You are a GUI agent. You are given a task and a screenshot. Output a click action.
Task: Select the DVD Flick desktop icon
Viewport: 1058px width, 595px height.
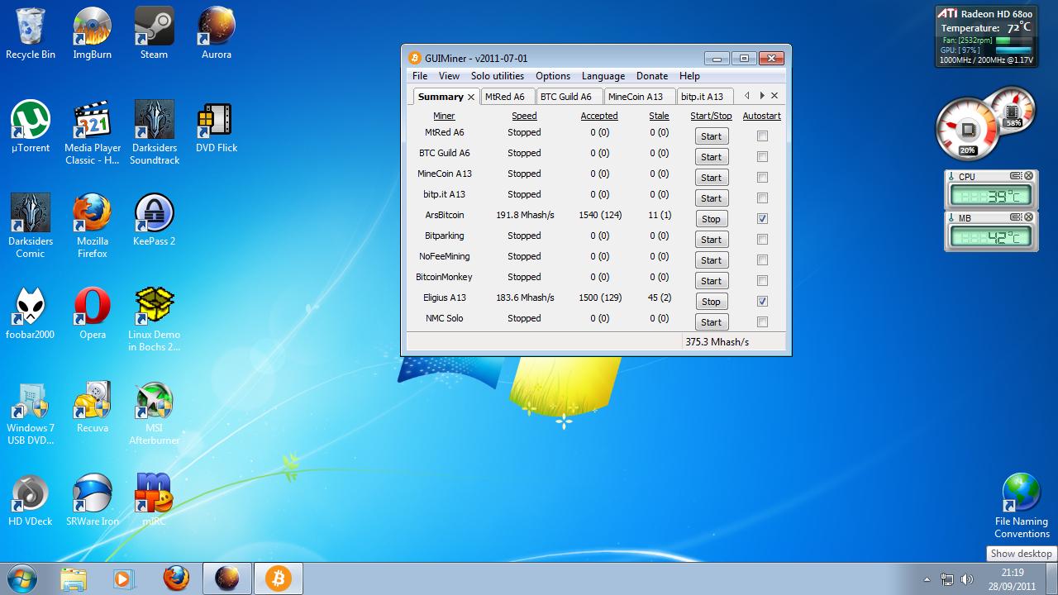217,126
